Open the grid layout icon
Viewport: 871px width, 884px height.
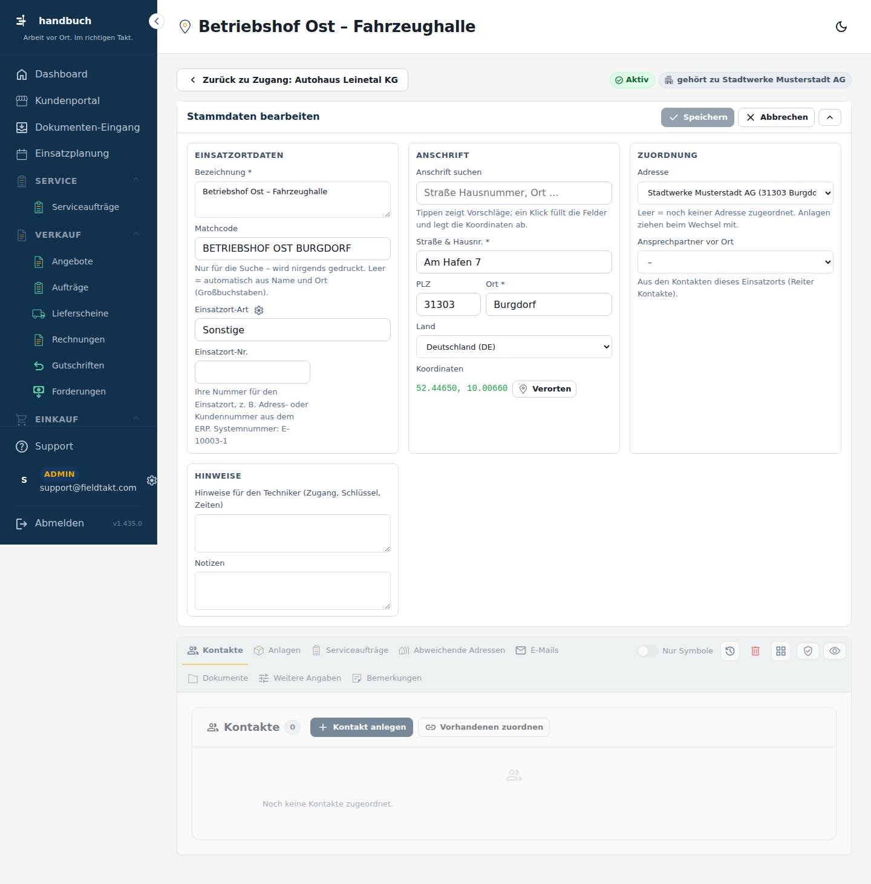point(781,651)
